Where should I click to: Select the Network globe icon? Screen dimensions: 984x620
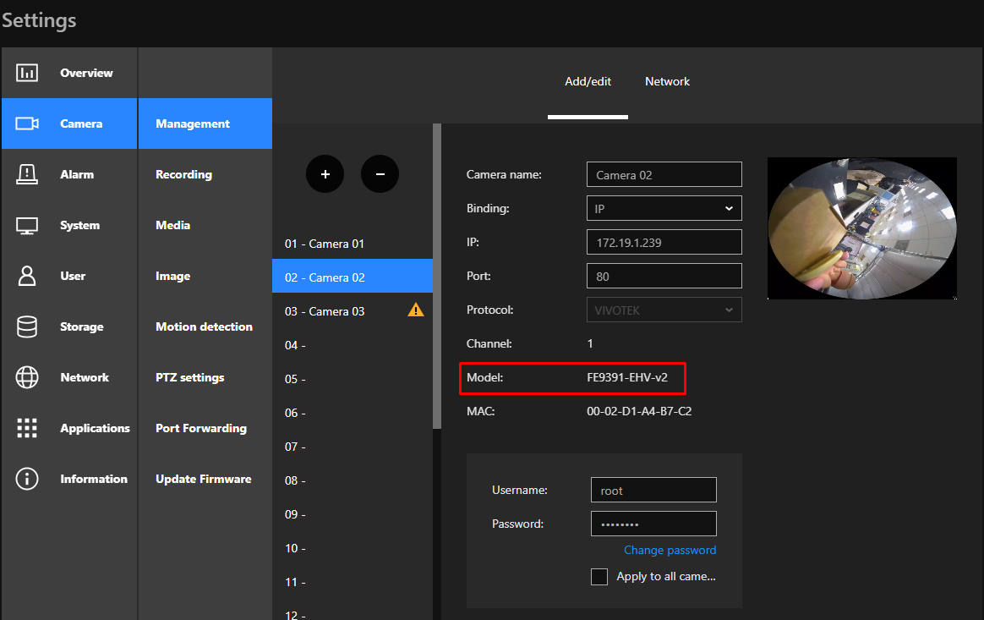click(x=27, y=377)
